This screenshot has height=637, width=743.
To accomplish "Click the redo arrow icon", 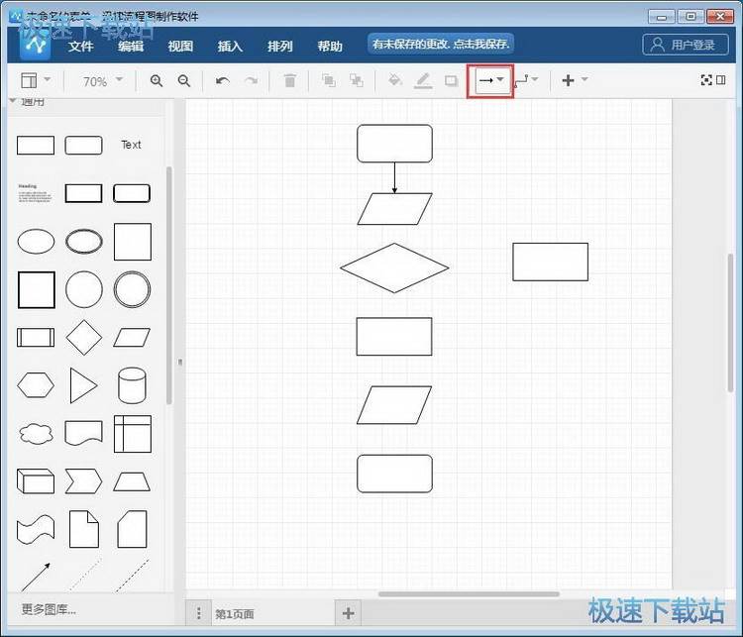I will pos(252,81).
